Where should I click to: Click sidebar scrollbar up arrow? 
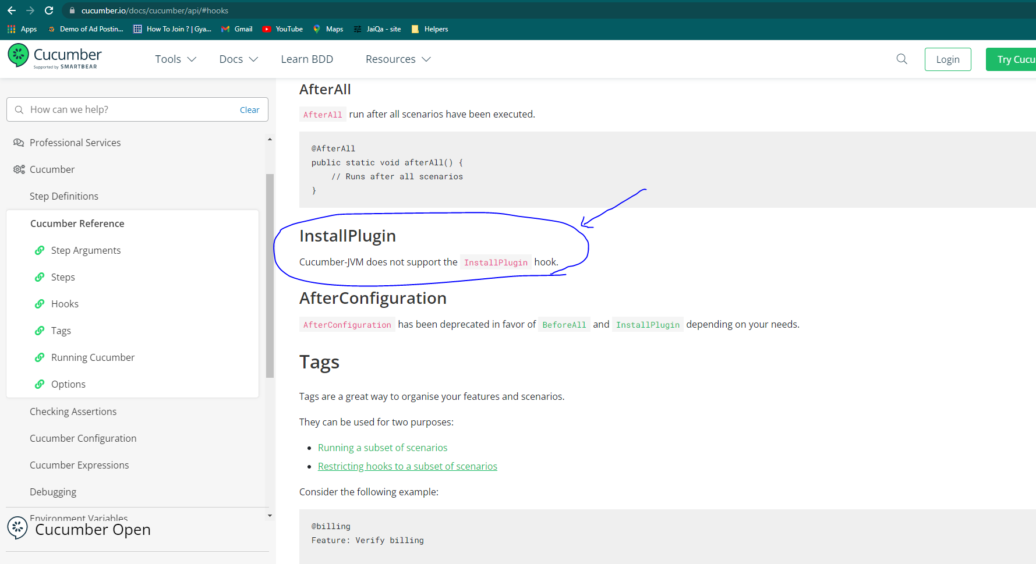(x=270, y=139)
